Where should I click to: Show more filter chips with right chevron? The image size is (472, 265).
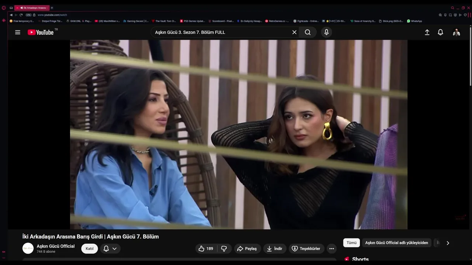[x=448, y=243]
